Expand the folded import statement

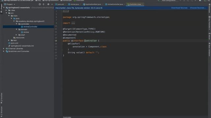(73, 23)
